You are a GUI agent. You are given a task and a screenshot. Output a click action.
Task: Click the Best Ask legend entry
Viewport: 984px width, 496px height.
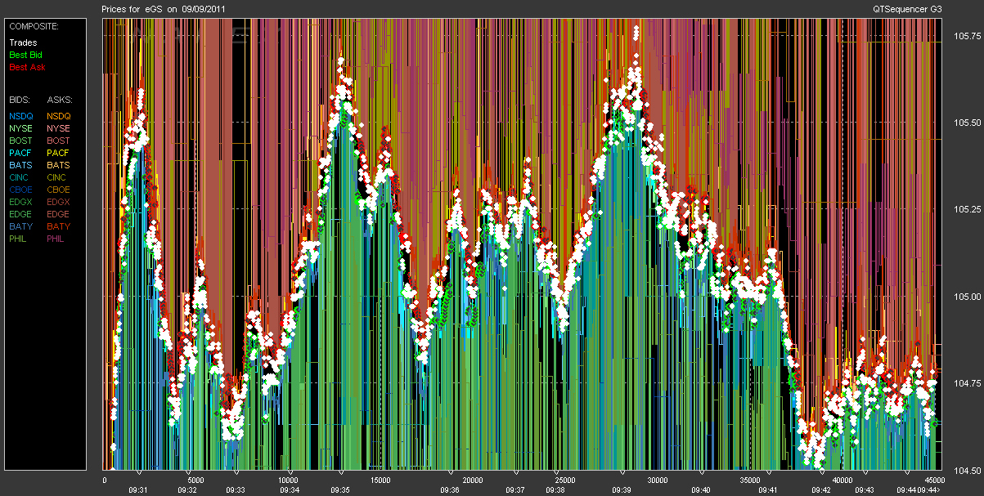pos(25,67)
